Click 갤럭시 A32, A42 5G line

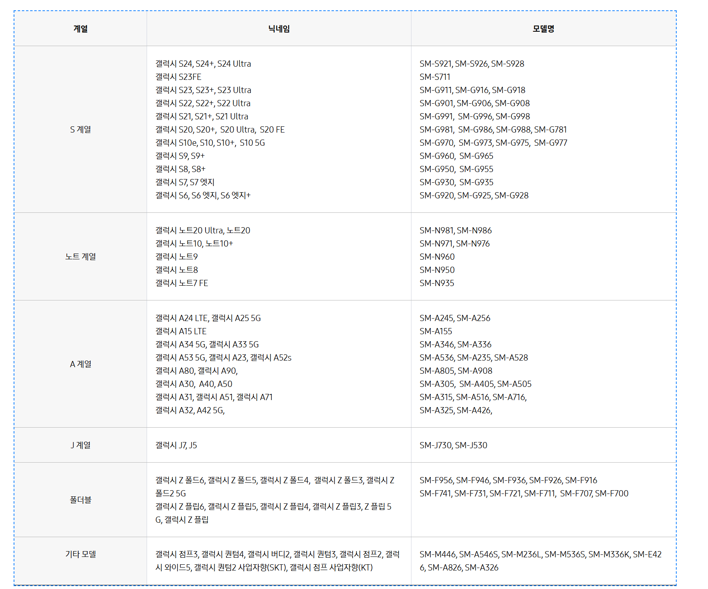pos(190,410)
